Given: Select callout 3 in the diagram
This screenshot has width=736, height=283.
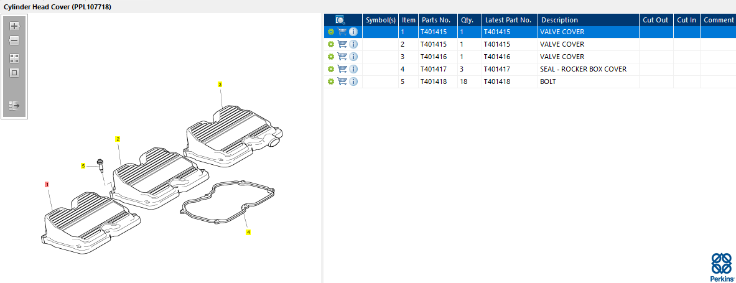Looking at the screenshot, I should pyautogui.click(x=220, y=85).
